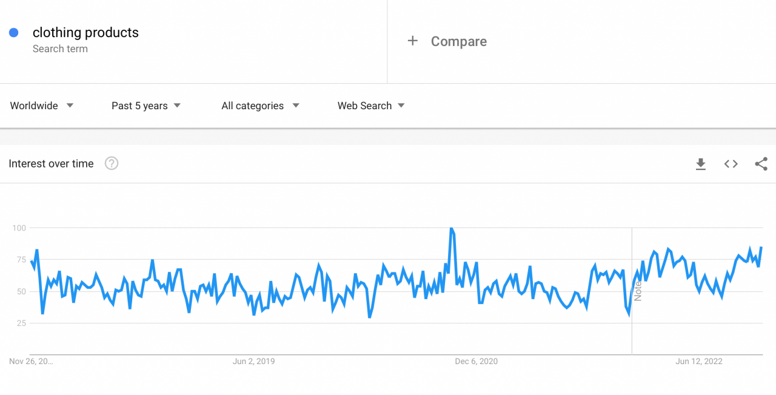
Task: Open the Web Search type dropdown
Action: coord(370,106)
